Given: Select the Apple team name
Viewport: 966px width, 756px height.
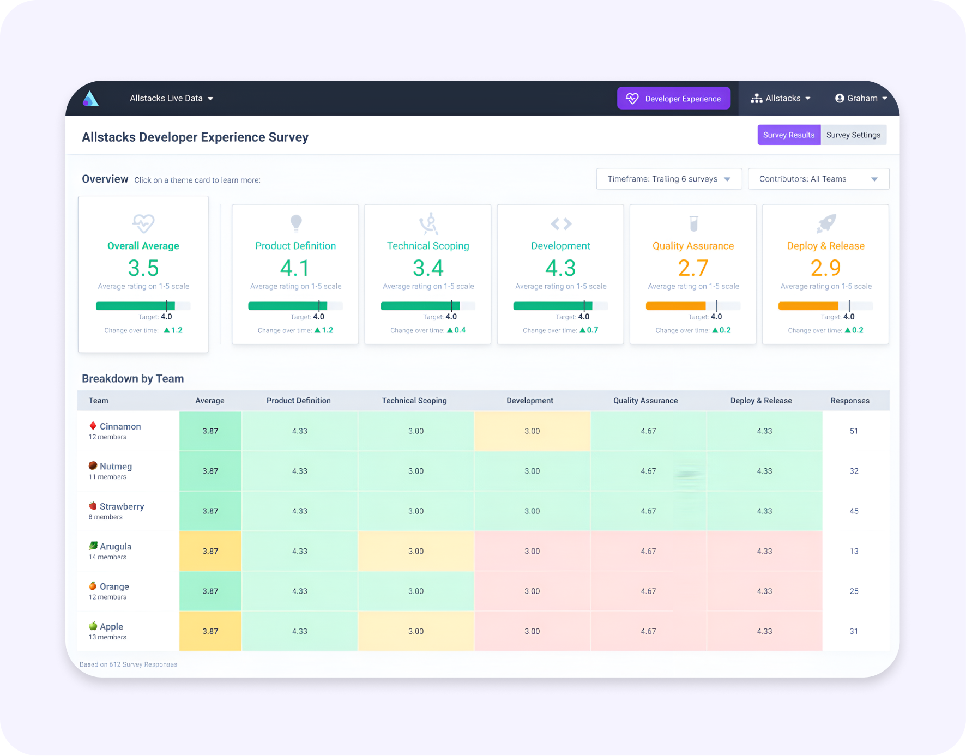Looking at the screenshot, I should pyautogui.click(x=112, y=627).
